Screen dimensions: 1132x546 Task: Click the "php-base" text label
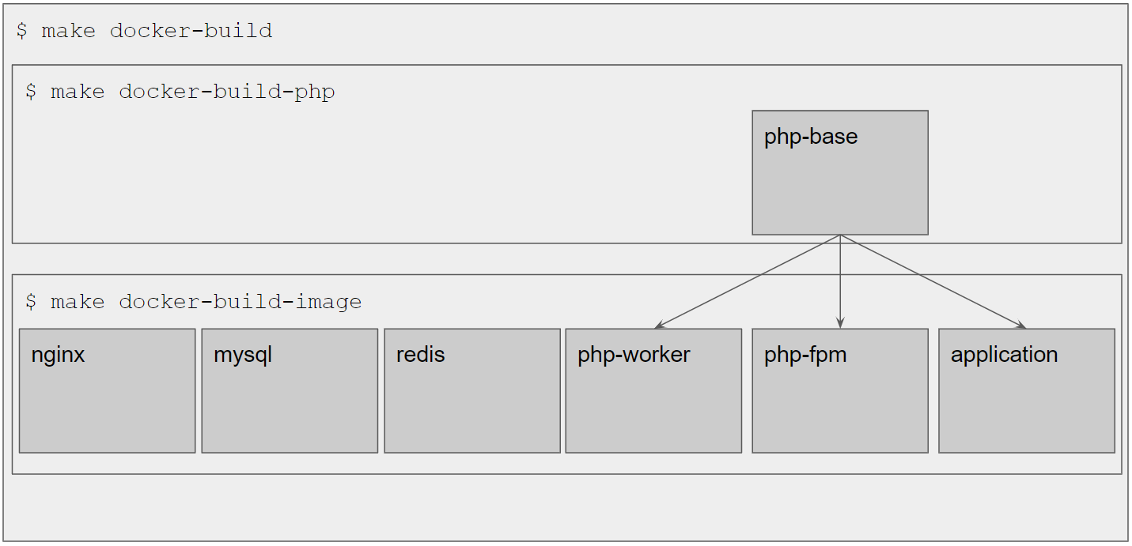click(810, 137)
